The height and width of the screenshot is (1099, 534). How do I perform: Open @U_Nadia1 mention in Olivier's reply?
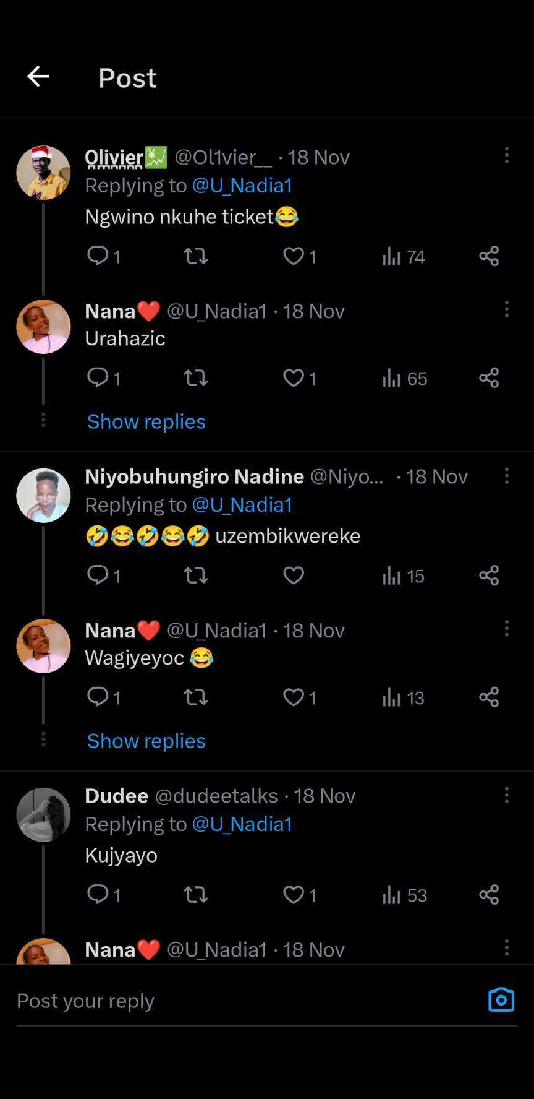[x=242, y=186]
